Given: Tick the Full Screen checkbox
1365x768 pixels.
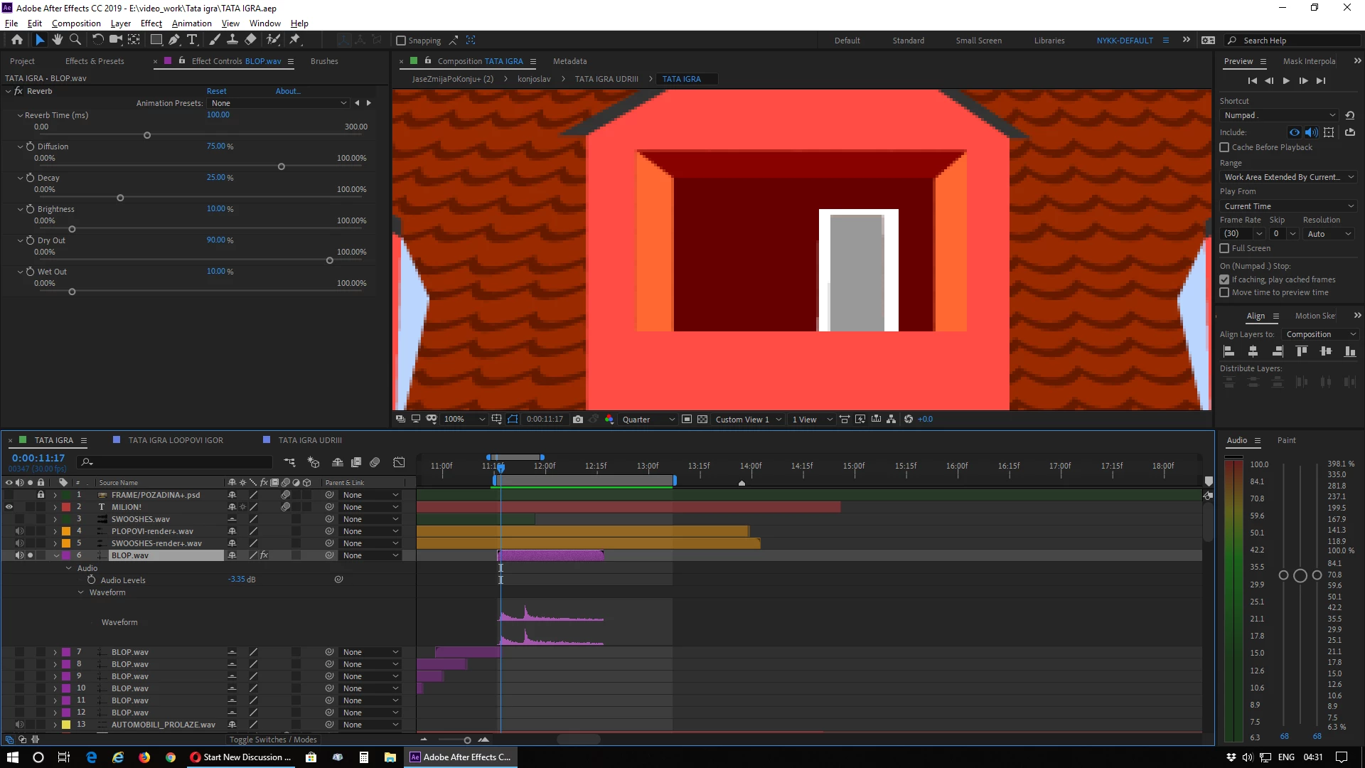Looking at the screenshot, I should click(x=1224, y=248).
